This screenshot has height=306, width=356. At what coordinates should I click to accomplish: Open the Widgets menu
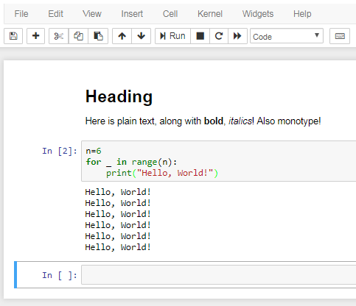[258, 14]
